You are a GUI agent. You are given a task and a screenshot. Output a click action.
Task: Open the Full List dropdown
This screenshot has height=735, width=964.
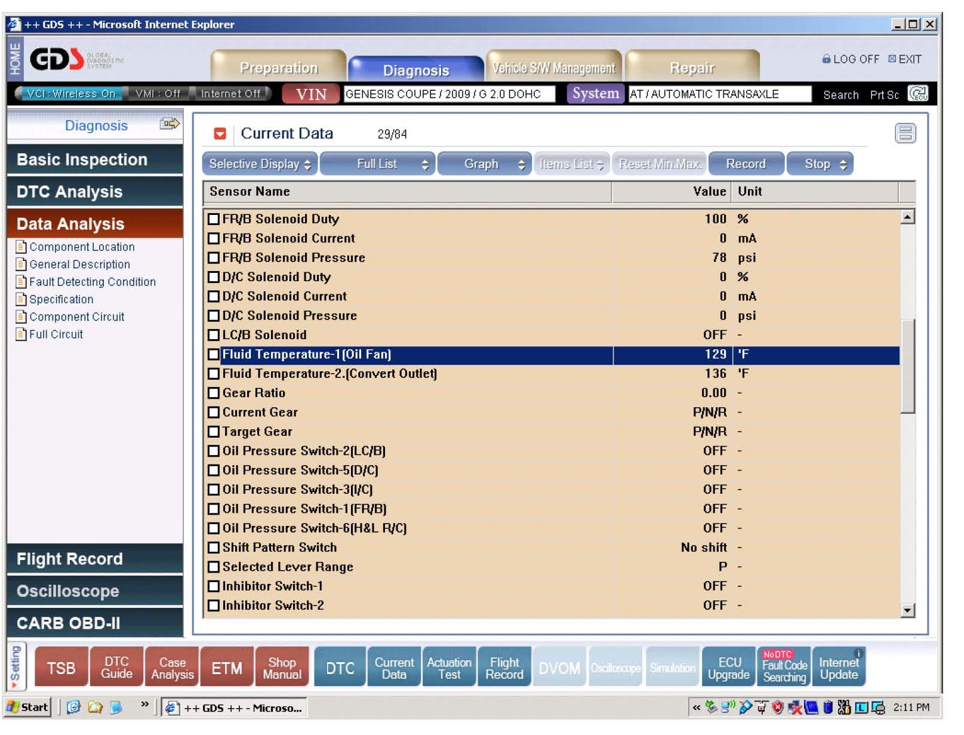(x=377, y=164)
